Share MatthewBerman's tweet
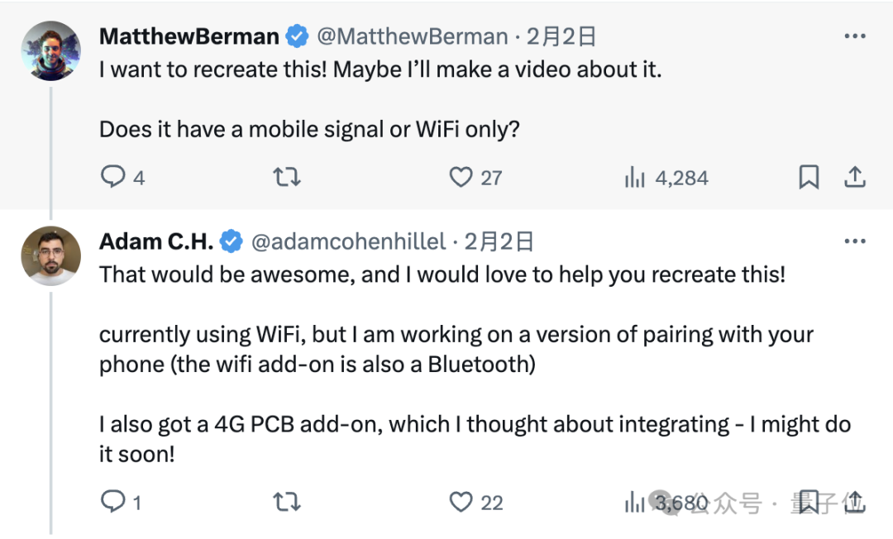This screenshot has height=539, width=893. click(x=854, y=177)
